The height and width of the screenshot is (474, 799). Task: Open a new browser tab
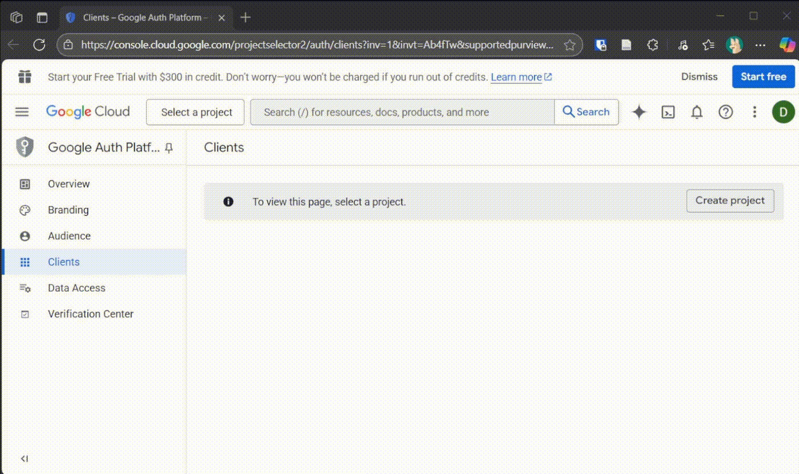click(245, 18)
